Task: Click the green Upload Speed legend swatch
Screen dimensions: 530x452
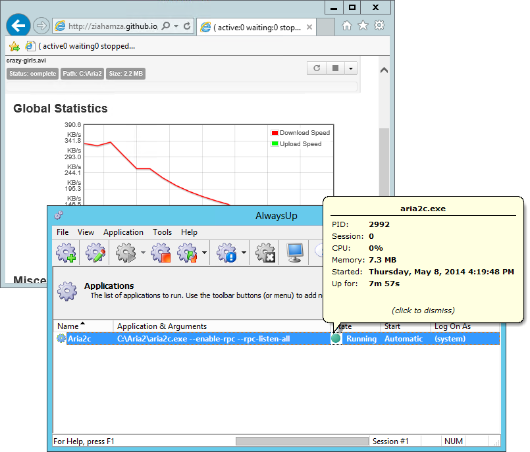Action: [x=275, y=144]
